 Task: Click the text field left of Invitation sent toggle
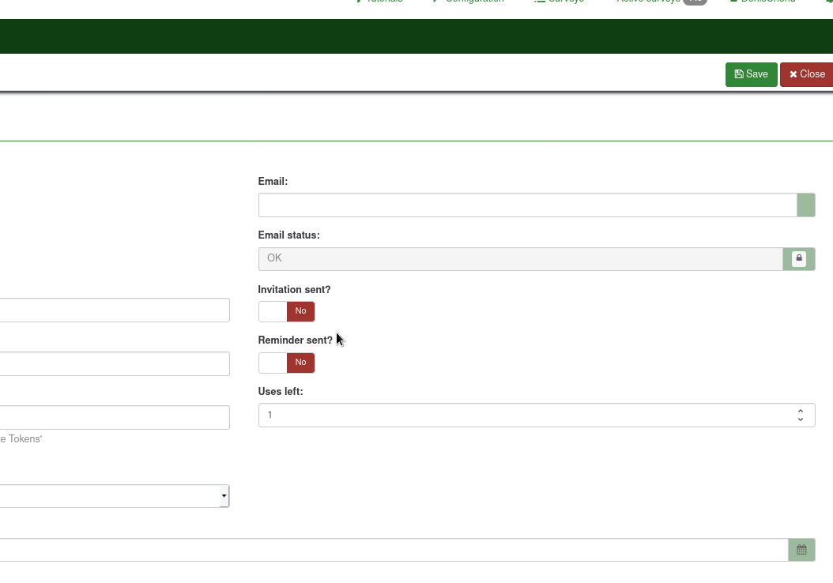(115, 310)
